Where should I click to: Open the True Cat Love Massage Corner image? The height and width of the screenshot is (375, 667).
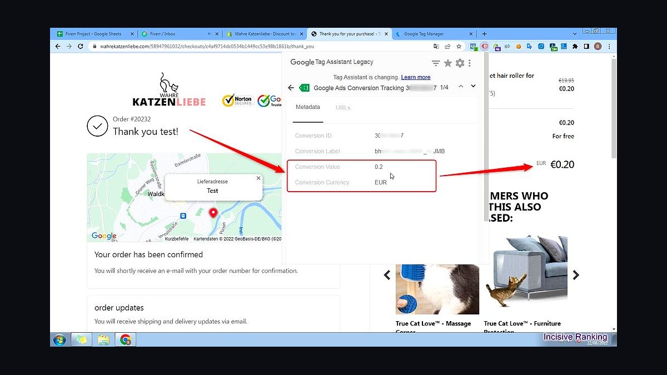point(437,289)
